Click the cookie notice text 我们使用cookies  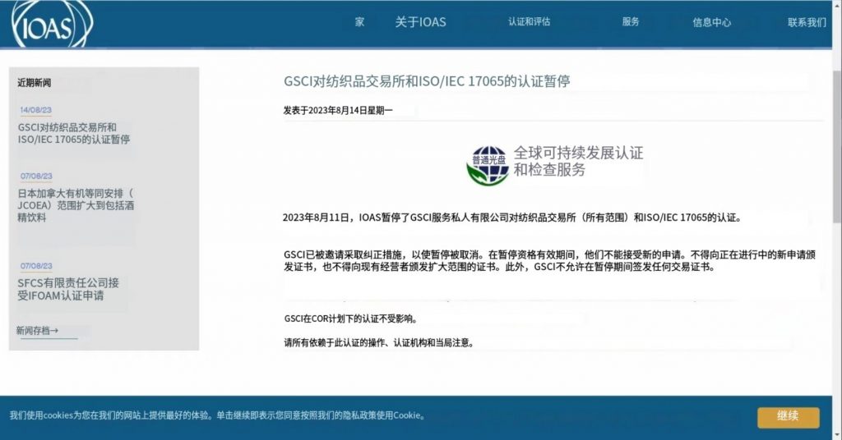(217, 415)
